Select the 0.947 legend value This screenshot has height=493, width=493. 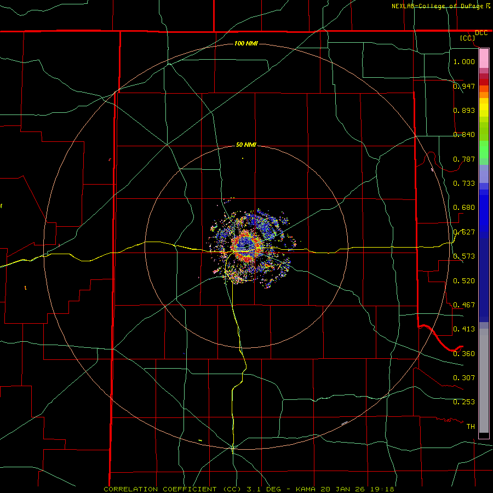point(464,86)
